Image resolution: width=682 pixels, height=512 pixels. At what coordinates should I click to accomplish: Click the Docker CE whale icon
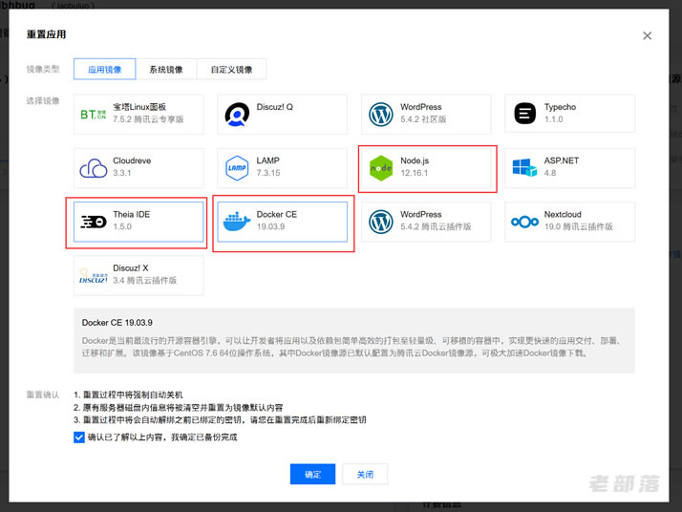click(x=237, y=222)
